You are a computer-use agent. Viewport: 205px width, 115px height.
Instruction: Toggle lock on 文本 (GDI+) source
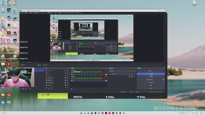click(68, 85)
